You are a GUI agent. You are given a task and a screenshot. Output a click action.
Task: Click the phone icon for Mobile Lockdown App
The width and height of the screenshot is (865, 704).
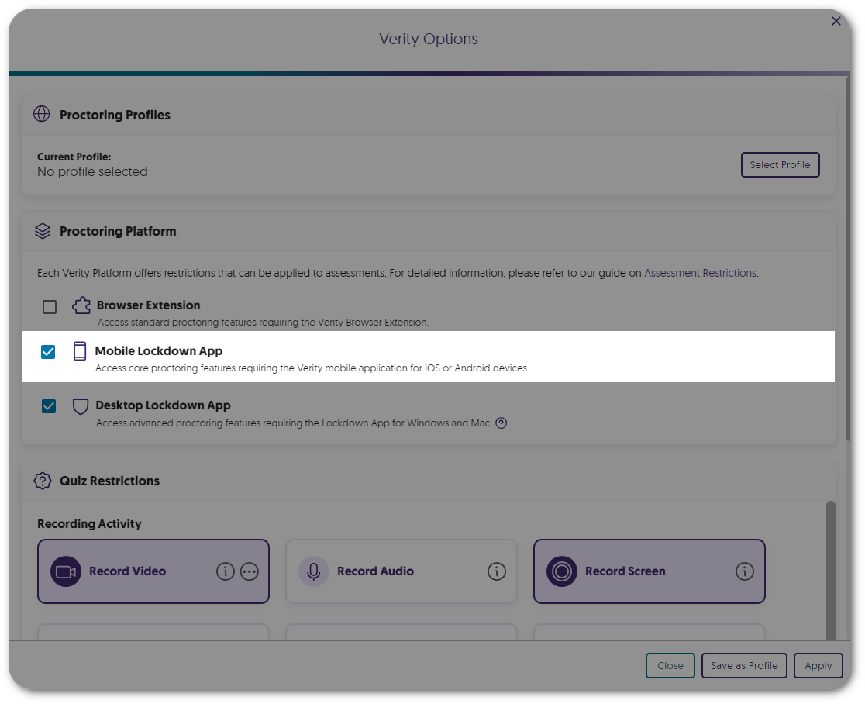pos(79,351)
